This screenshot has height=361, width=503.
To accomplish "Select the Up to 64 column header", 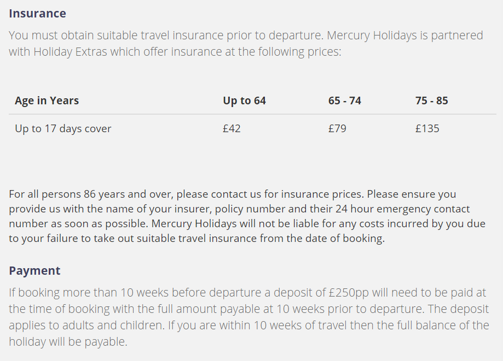I will tap(244, 100).
